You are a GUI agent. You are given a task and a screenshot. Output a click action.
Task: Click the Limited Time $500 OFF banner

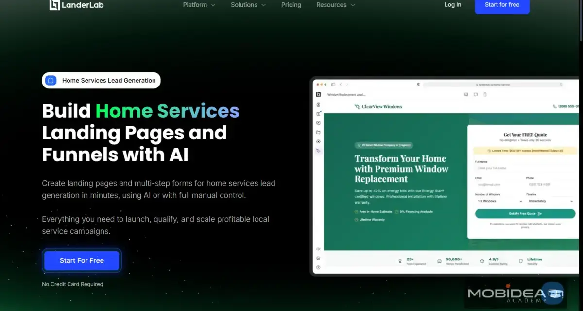(x=525, y=151)
